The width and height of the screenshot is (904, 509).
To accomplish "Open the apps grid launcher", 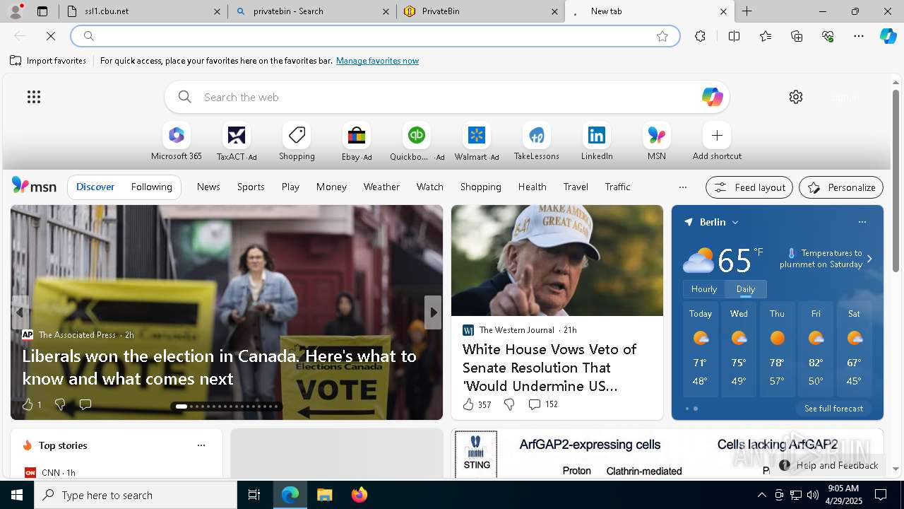I will [x=34, y=97].
